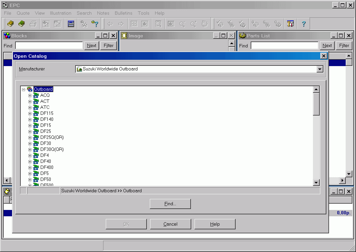356x252 pixels.
Task: Click the zoom in magnifier icon
Action: [x=194, y=23]
